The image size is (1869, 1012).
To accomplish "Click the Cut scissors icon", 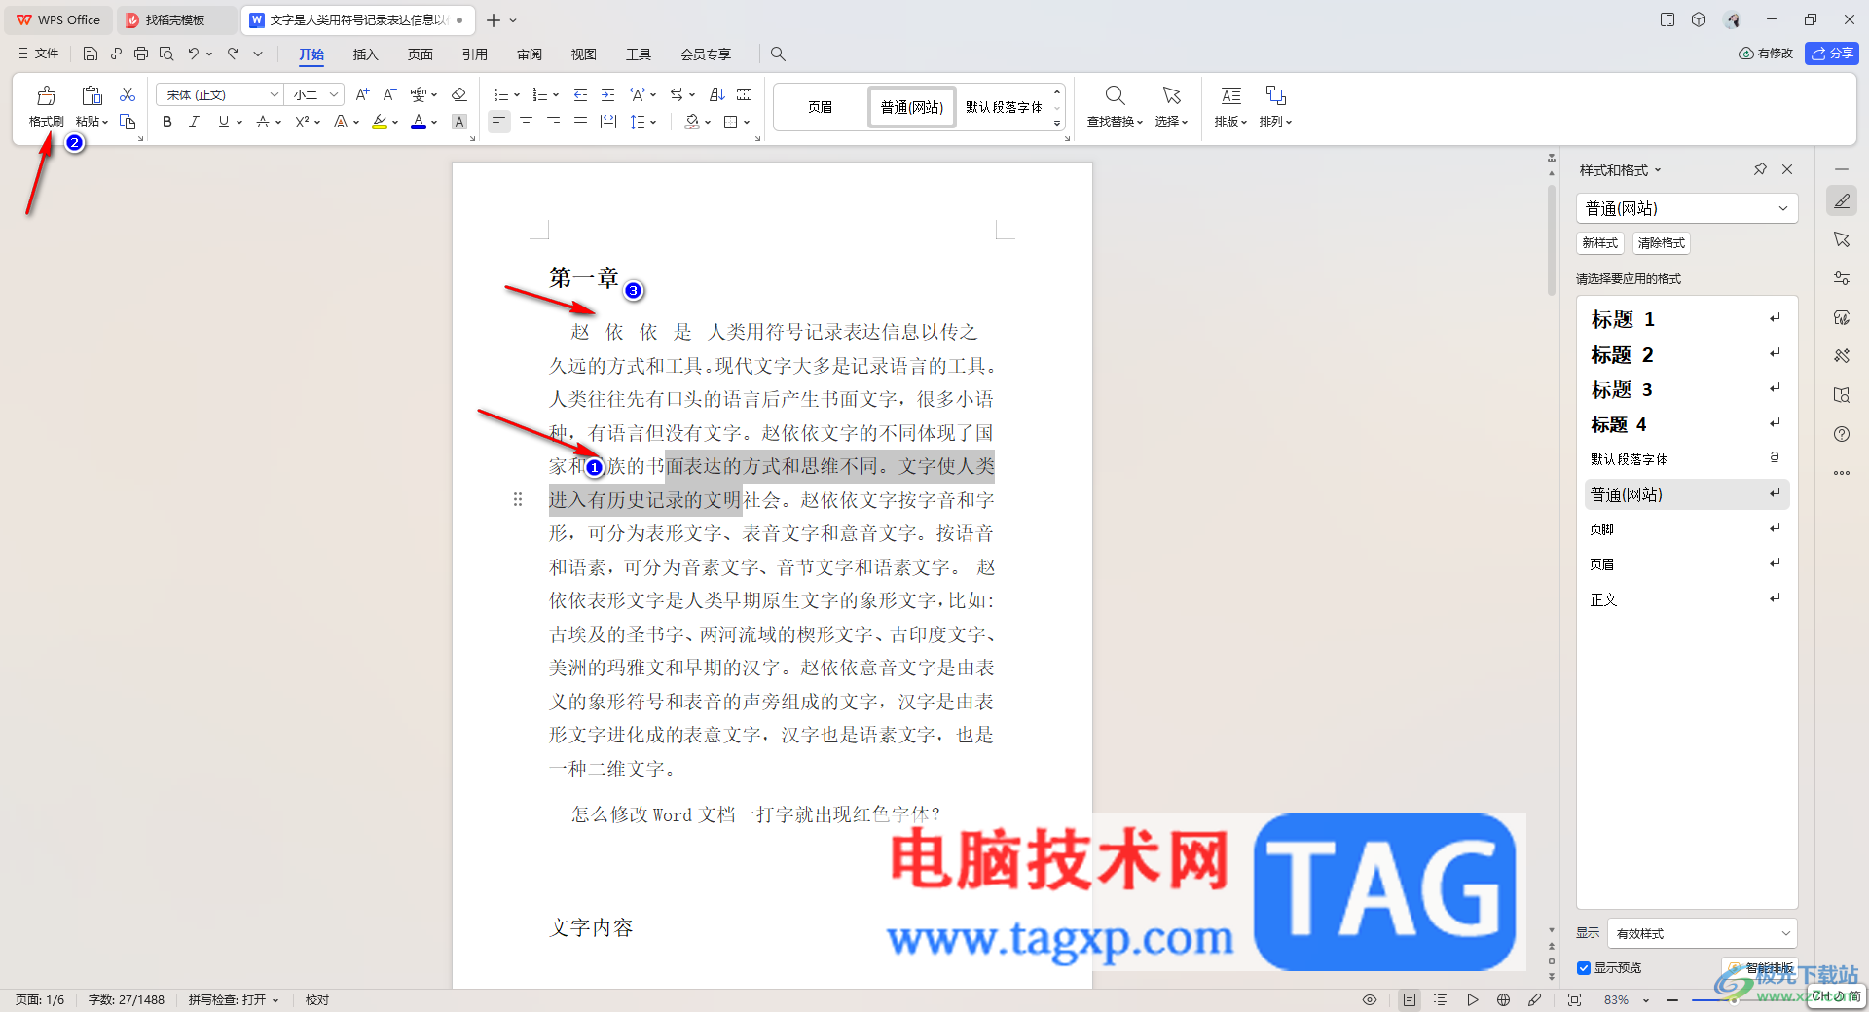I will (128, 94).
